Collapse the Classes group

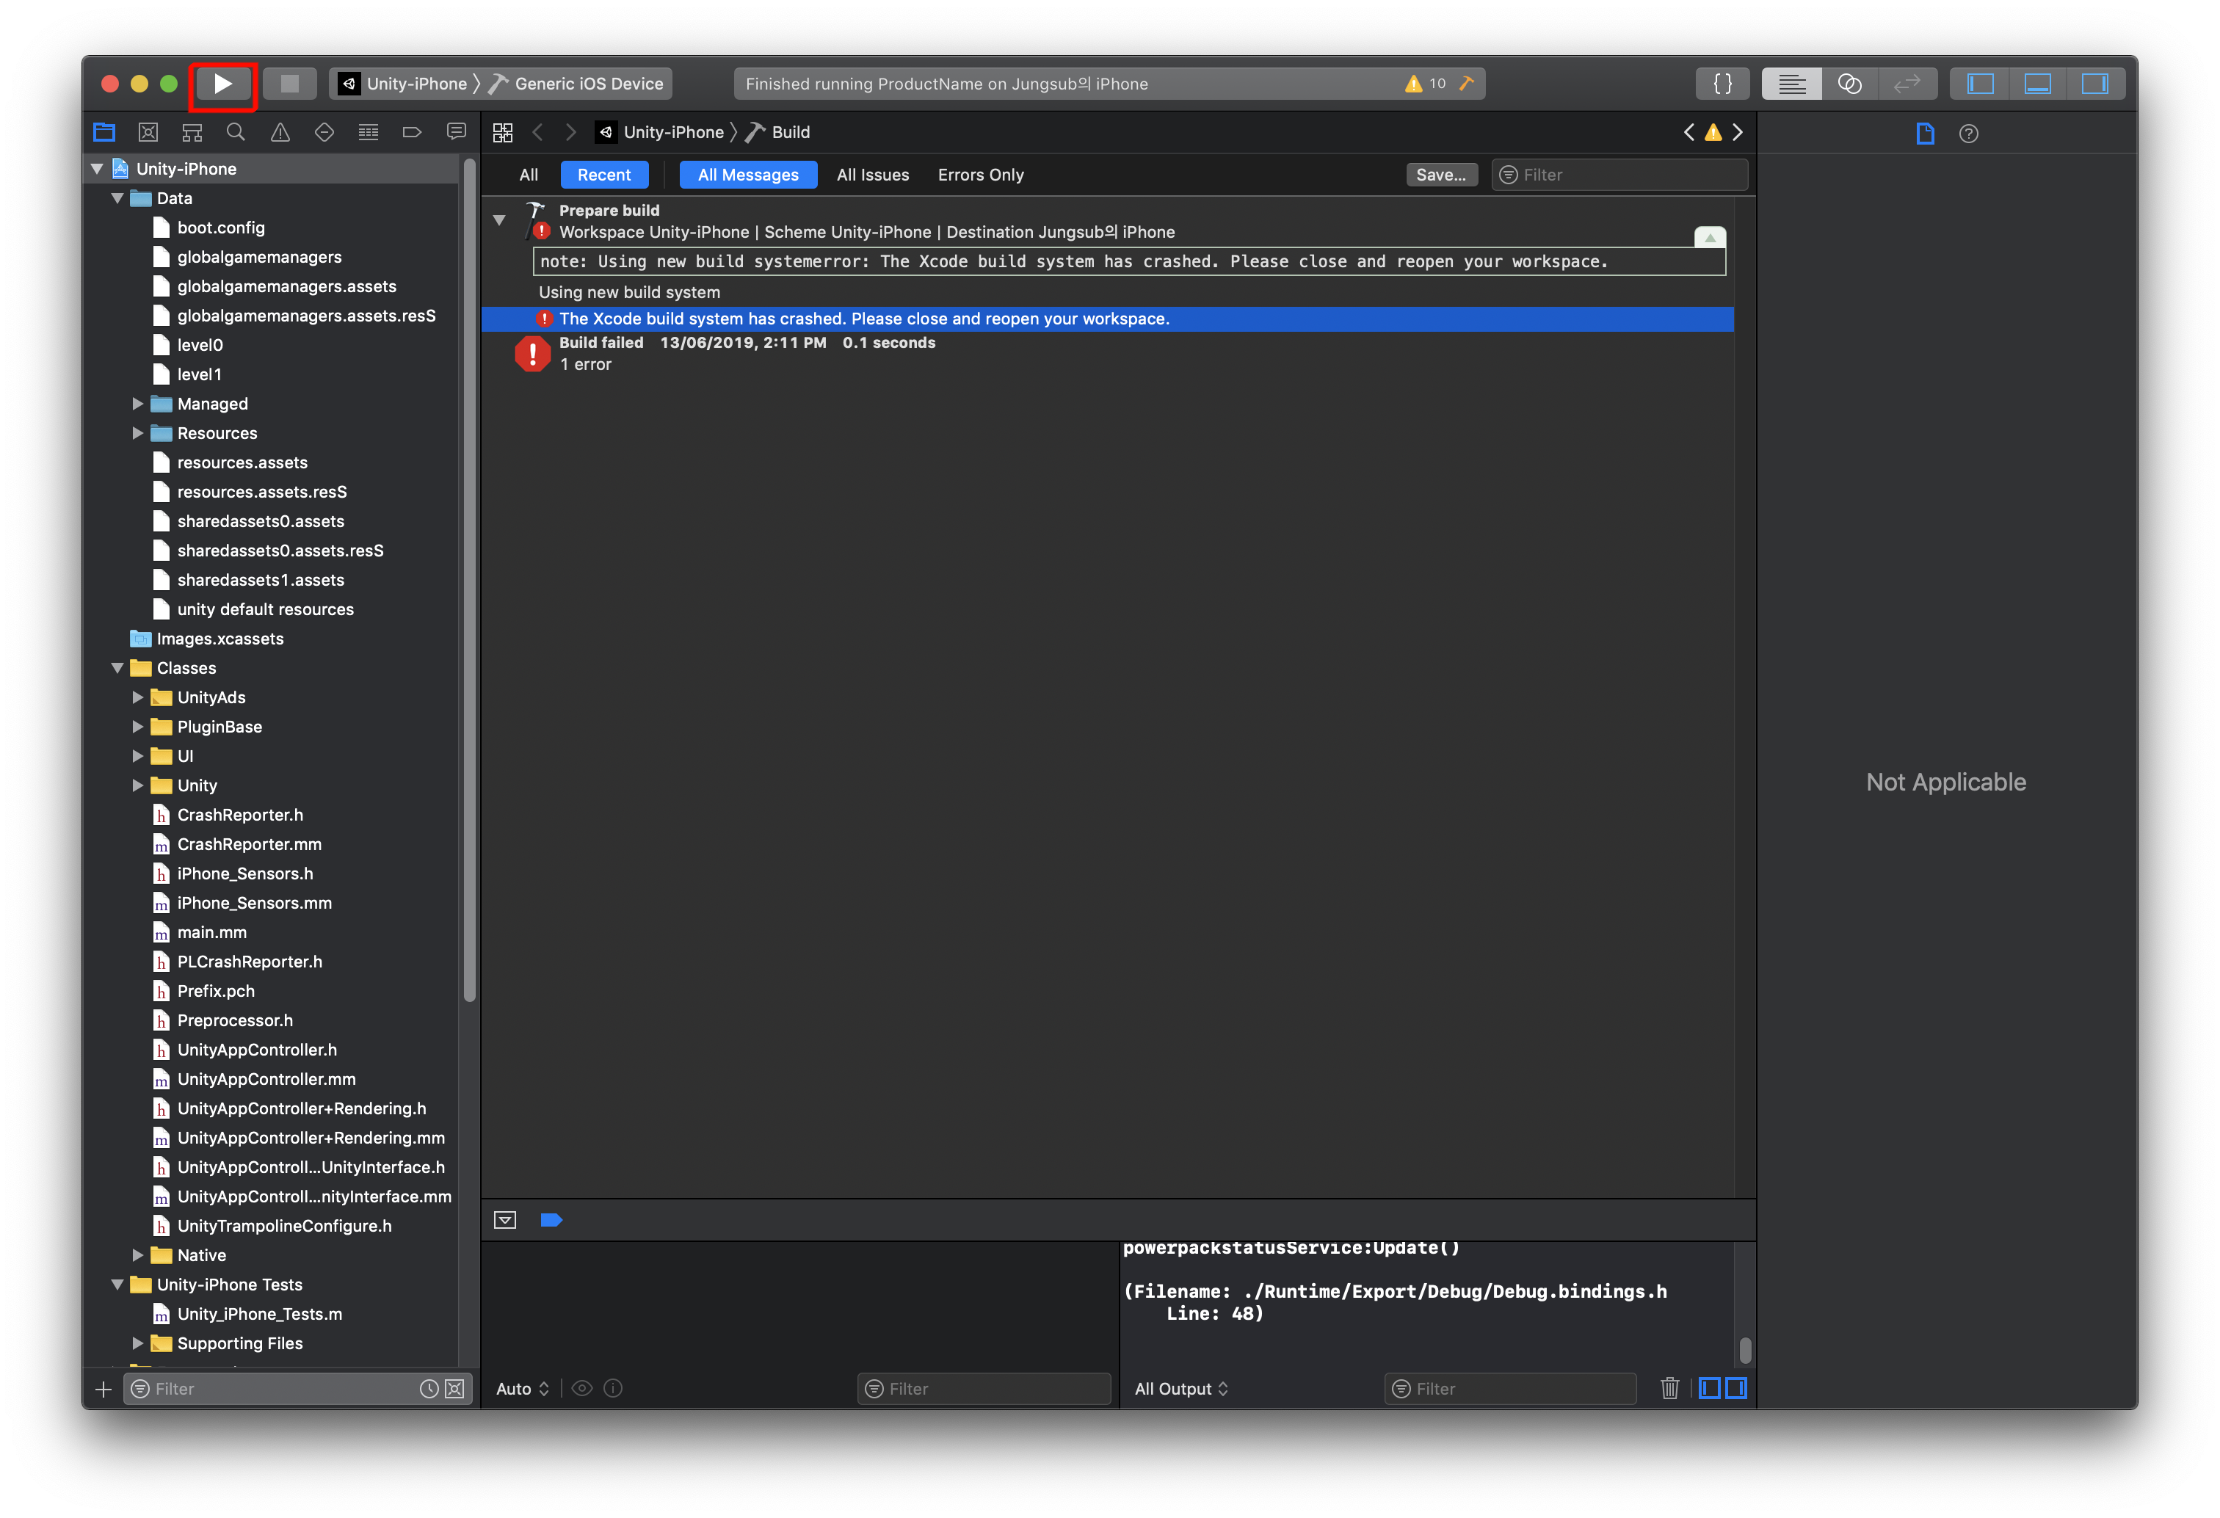(x=117, y=669)
